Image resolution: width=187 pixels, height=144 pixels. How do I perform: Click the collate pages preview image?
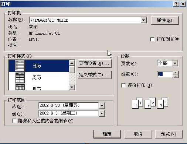pos(150,103)
